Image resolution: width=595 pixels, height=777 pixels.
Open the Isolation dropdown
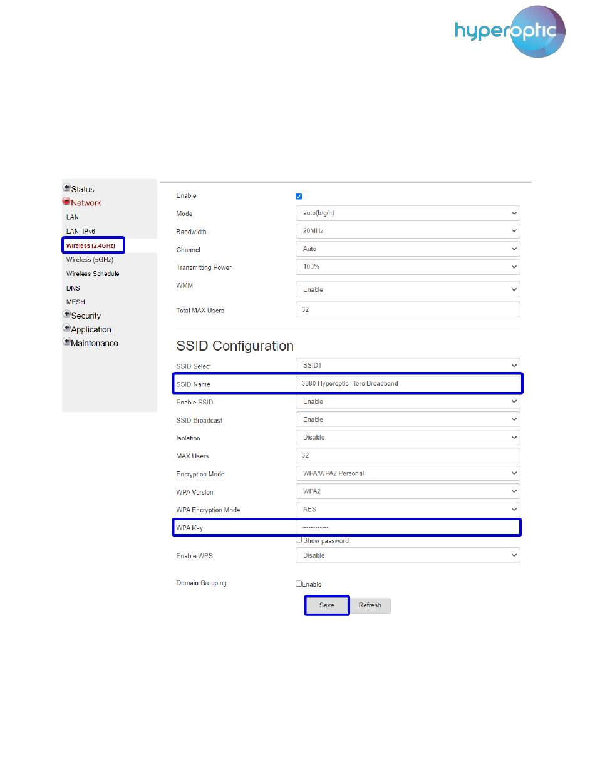(408, 437)
